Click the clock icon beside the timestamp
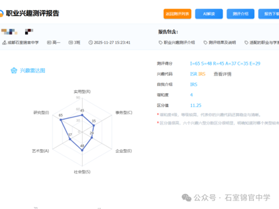 click(x=91, y=43)
